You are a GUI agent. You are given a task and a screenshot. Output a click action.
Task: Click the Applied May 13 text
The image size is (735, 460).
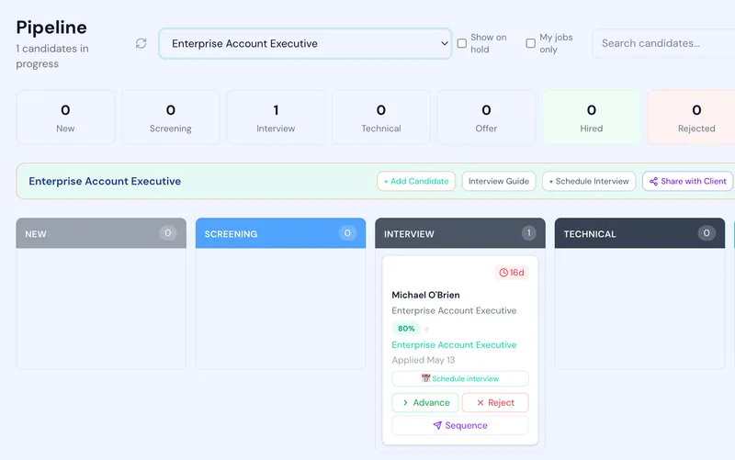coord(424,360)
